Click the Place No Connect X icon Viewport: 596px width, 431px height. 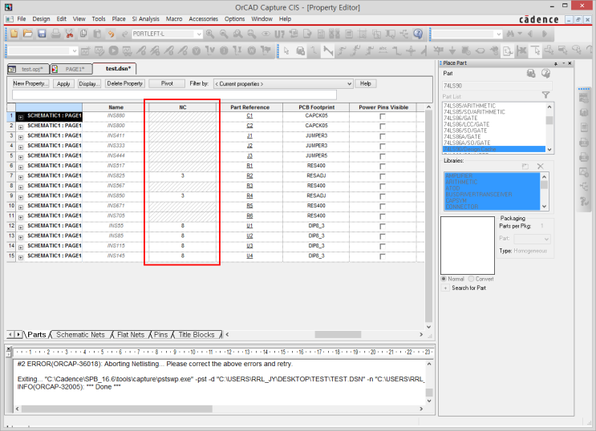tap(521, 50)
